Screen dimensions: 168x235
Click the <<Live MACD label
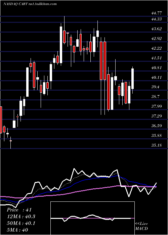pos(141,226)
